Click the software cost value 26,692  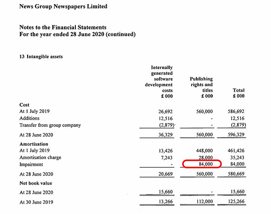[x=165, y=112]
